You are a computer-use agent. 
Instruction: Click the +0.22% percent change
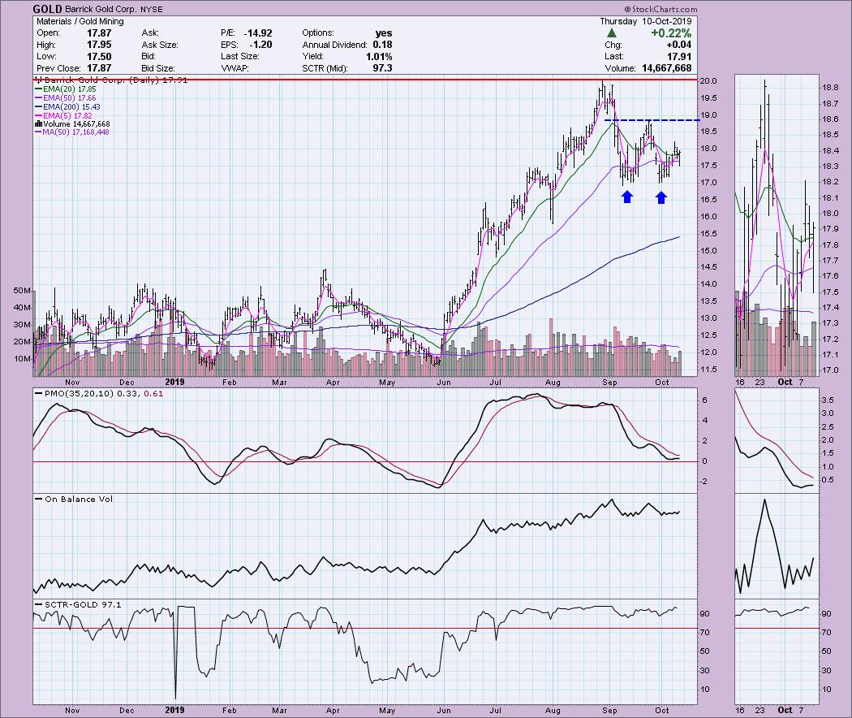pyautogui.click(x=671, y=33)
